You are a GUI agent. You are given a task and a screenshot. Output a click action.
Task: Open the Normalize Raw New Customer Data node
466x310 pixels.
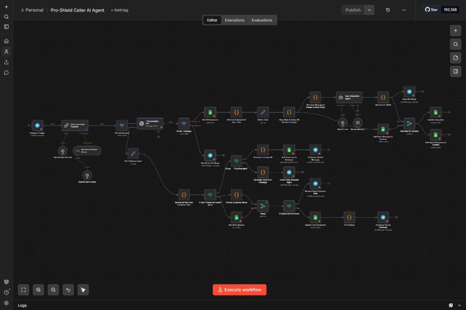click(184, 195)
